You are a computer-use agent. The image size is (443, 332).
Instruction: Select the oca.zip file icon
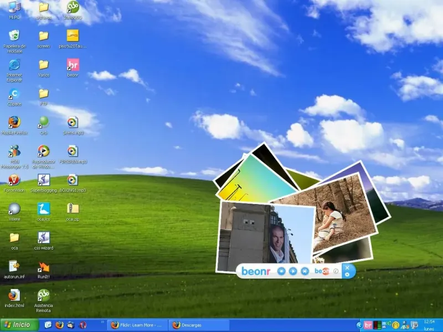(73, 212)
